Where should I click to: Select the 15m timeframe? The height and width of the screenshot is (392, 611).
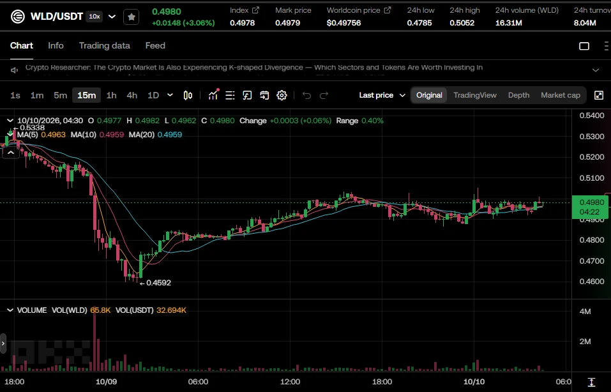[x=86, y=96]
